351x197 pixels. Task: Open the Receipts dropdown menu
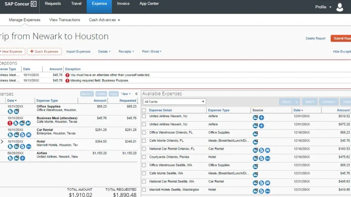click(x=126, y=52)
